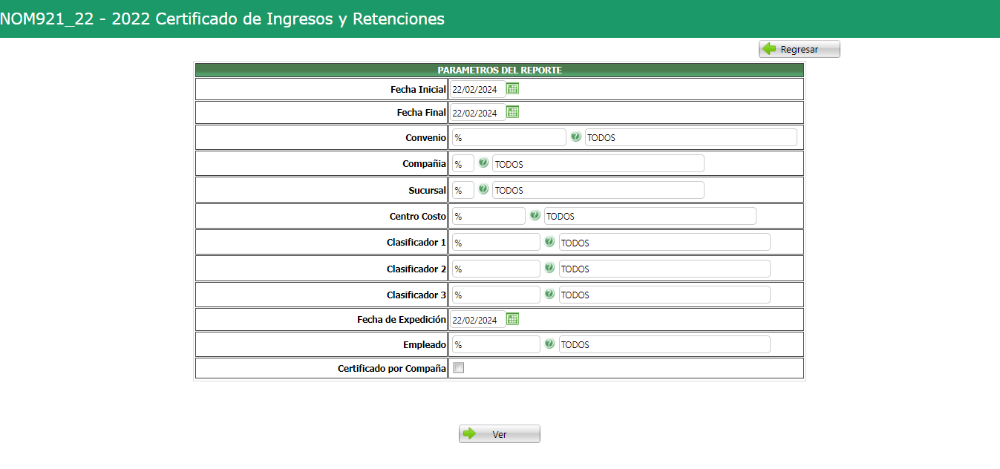Image resolution: width=1000 pixels, height=469 pixels.
Task: Click the Empleado TODOS description field
Action: click(664, 344)
